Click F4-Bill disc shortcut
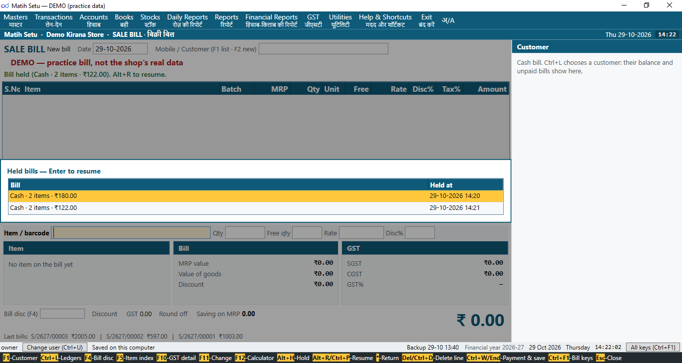The width and height of the screenshot is (682, 363). (x=99, y=358)
